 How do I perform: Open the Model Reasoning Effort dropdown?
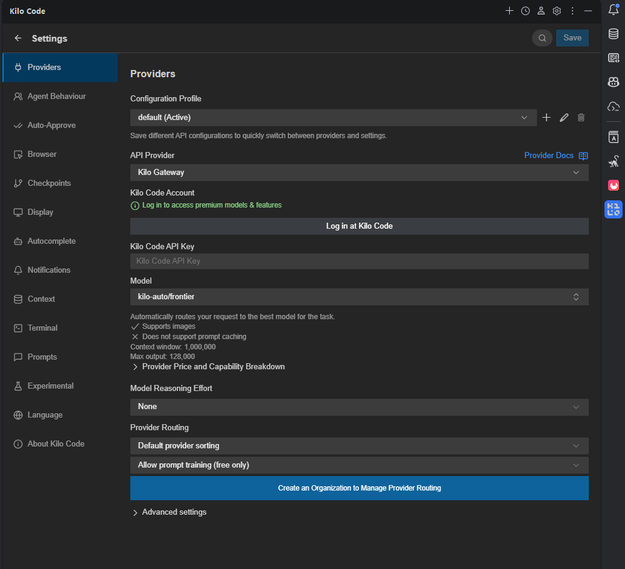tap(359, 407)
